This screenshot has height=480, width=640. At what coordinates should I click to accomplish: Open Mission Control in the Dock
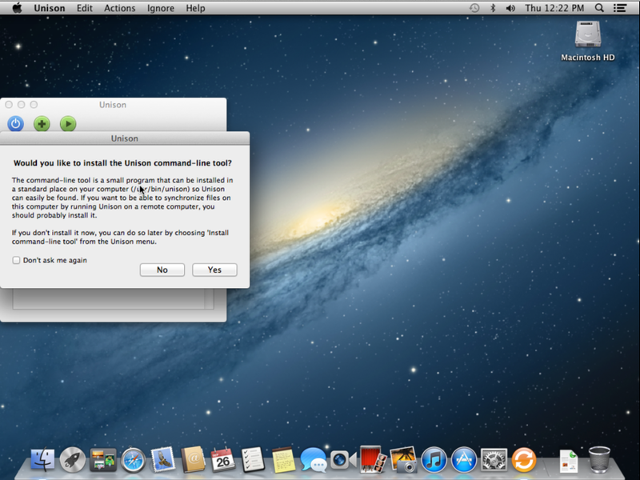(x=103, y=459)
